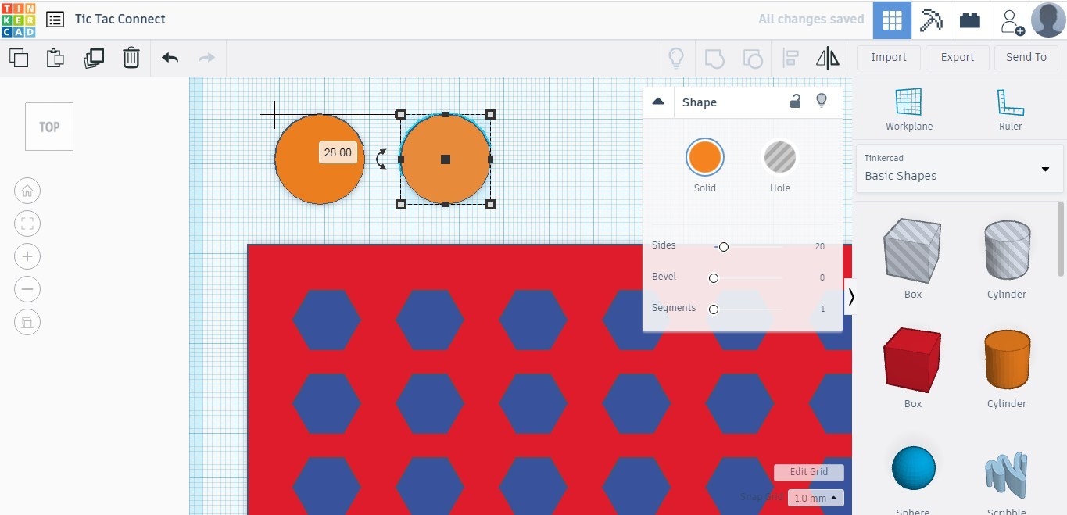Undo the last action
The image size is (1067, 515).
(169, 57)
